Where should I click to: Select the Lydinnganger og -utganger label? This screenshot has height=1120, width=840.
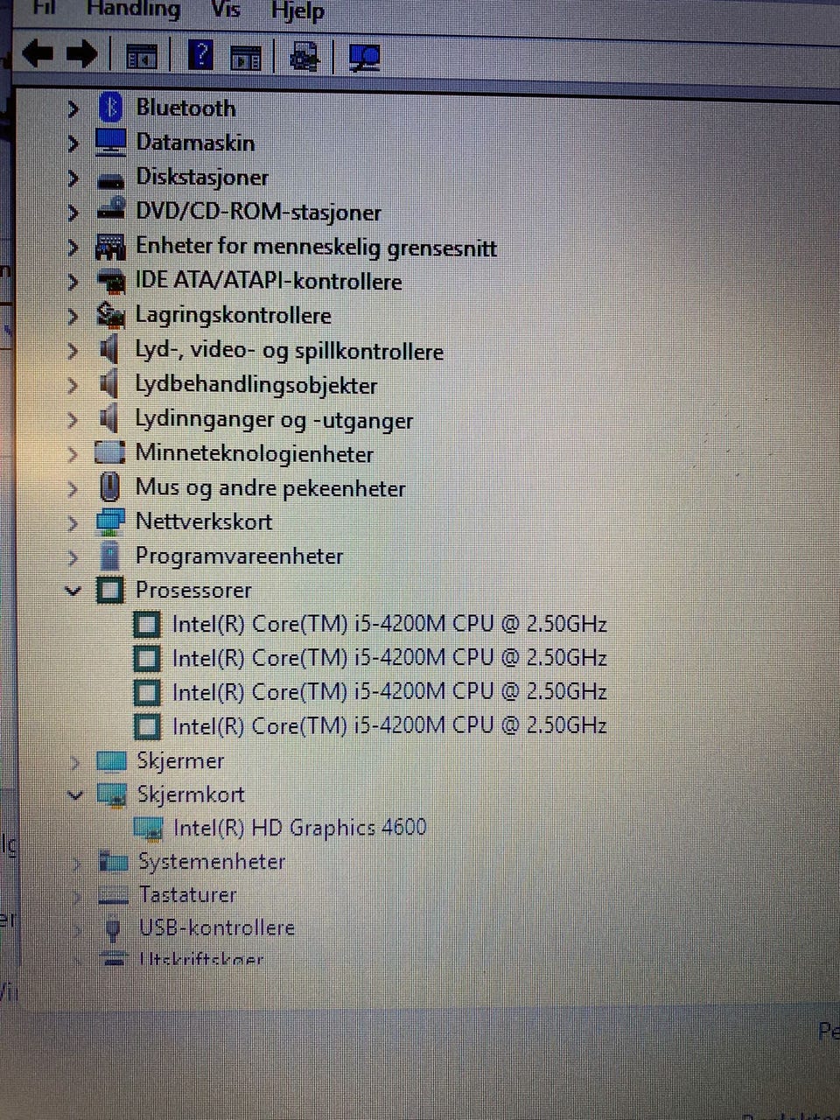click(x=274, y=420)
